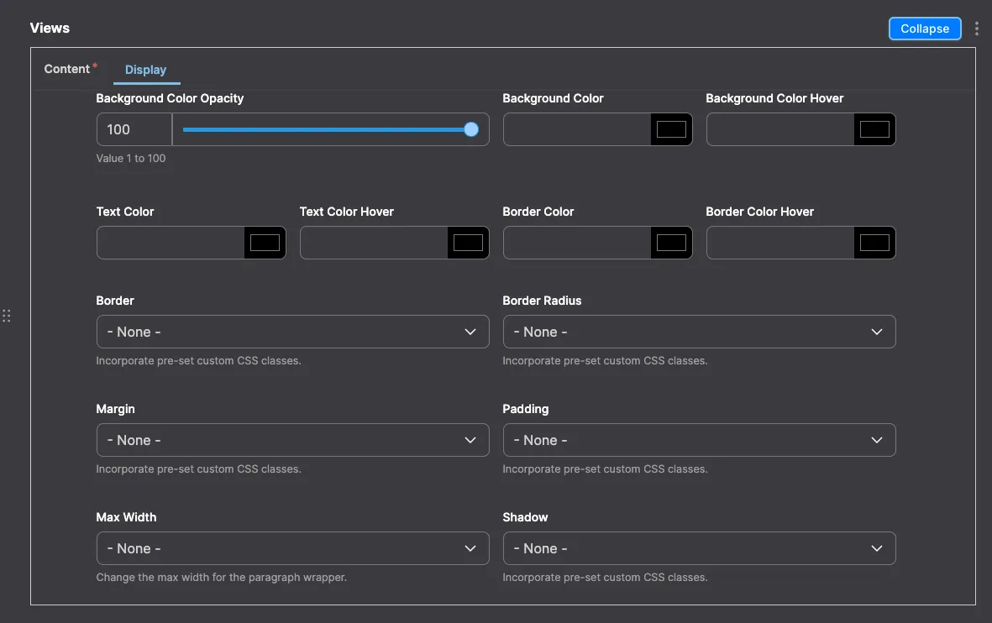Click the 'Border Radius' label

point(542,301)
